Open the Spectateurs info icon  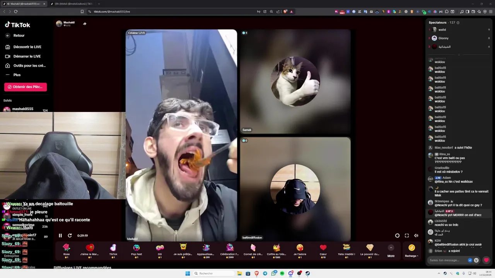pos(458,23)
